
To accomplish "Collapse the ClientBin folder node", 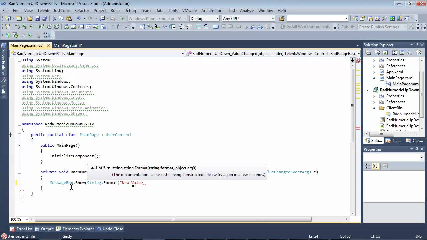I will (x=374, y=108).
